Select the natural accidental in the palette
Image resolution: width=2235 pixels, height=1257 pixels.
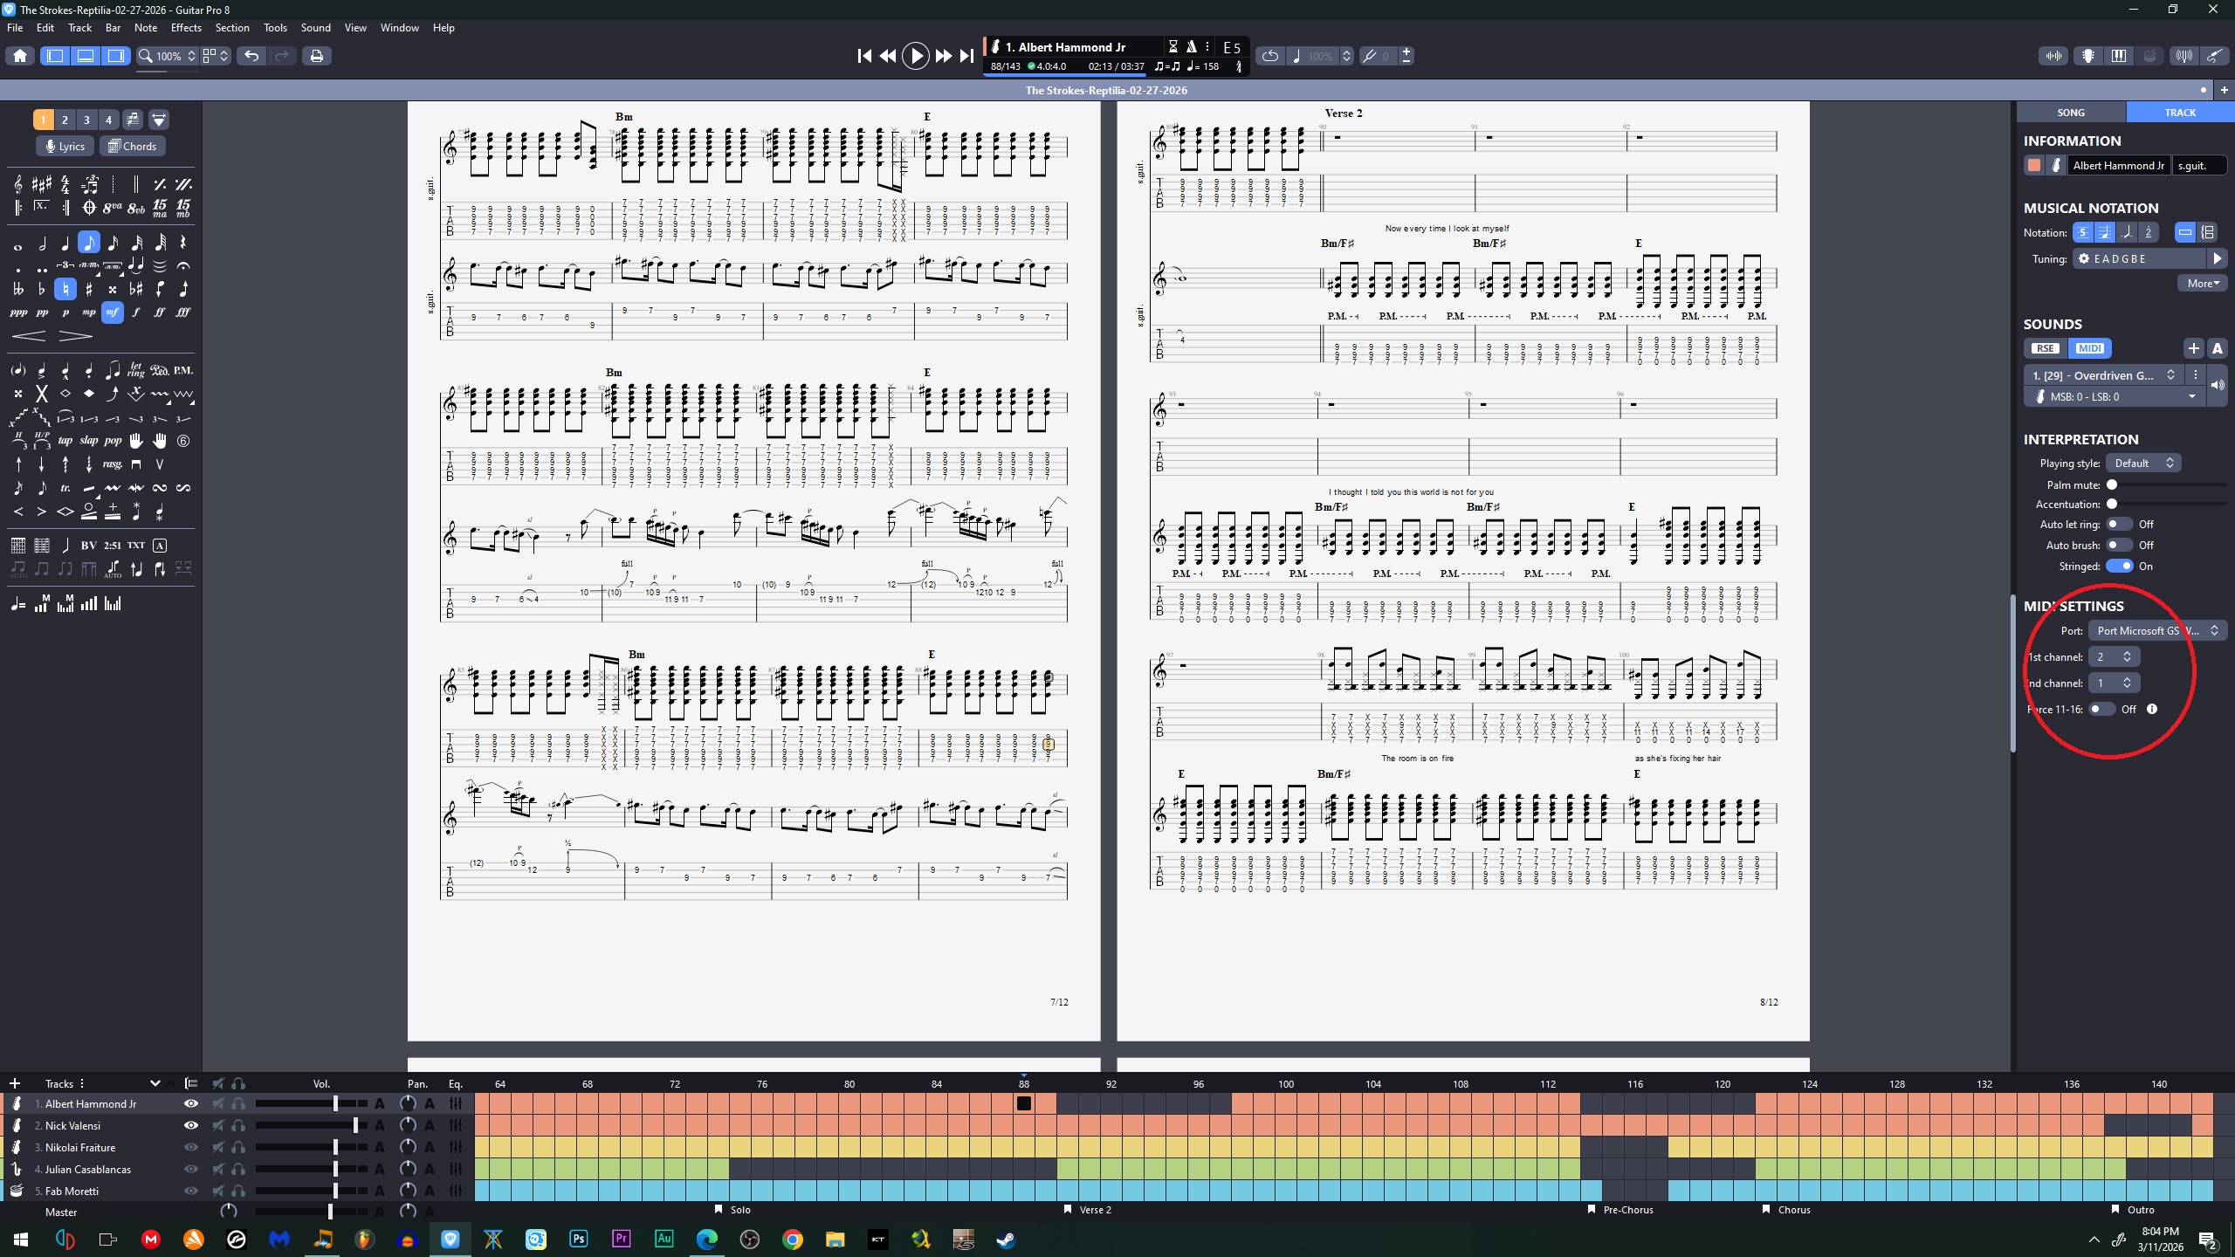pos(65,289)
